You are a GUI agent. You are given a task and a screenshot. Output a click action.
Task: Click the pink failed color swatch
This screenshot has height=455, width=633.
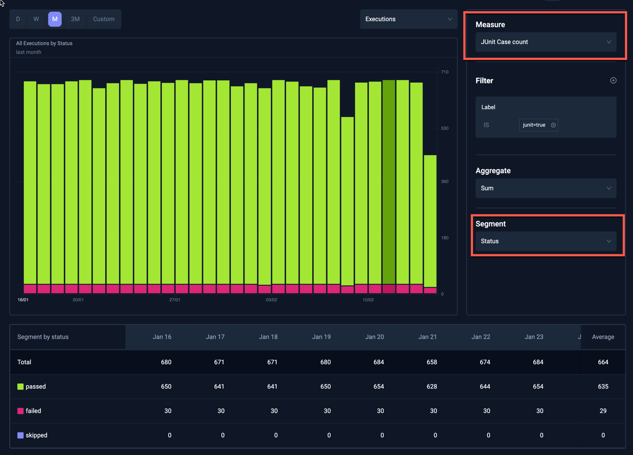click(19, 411)
